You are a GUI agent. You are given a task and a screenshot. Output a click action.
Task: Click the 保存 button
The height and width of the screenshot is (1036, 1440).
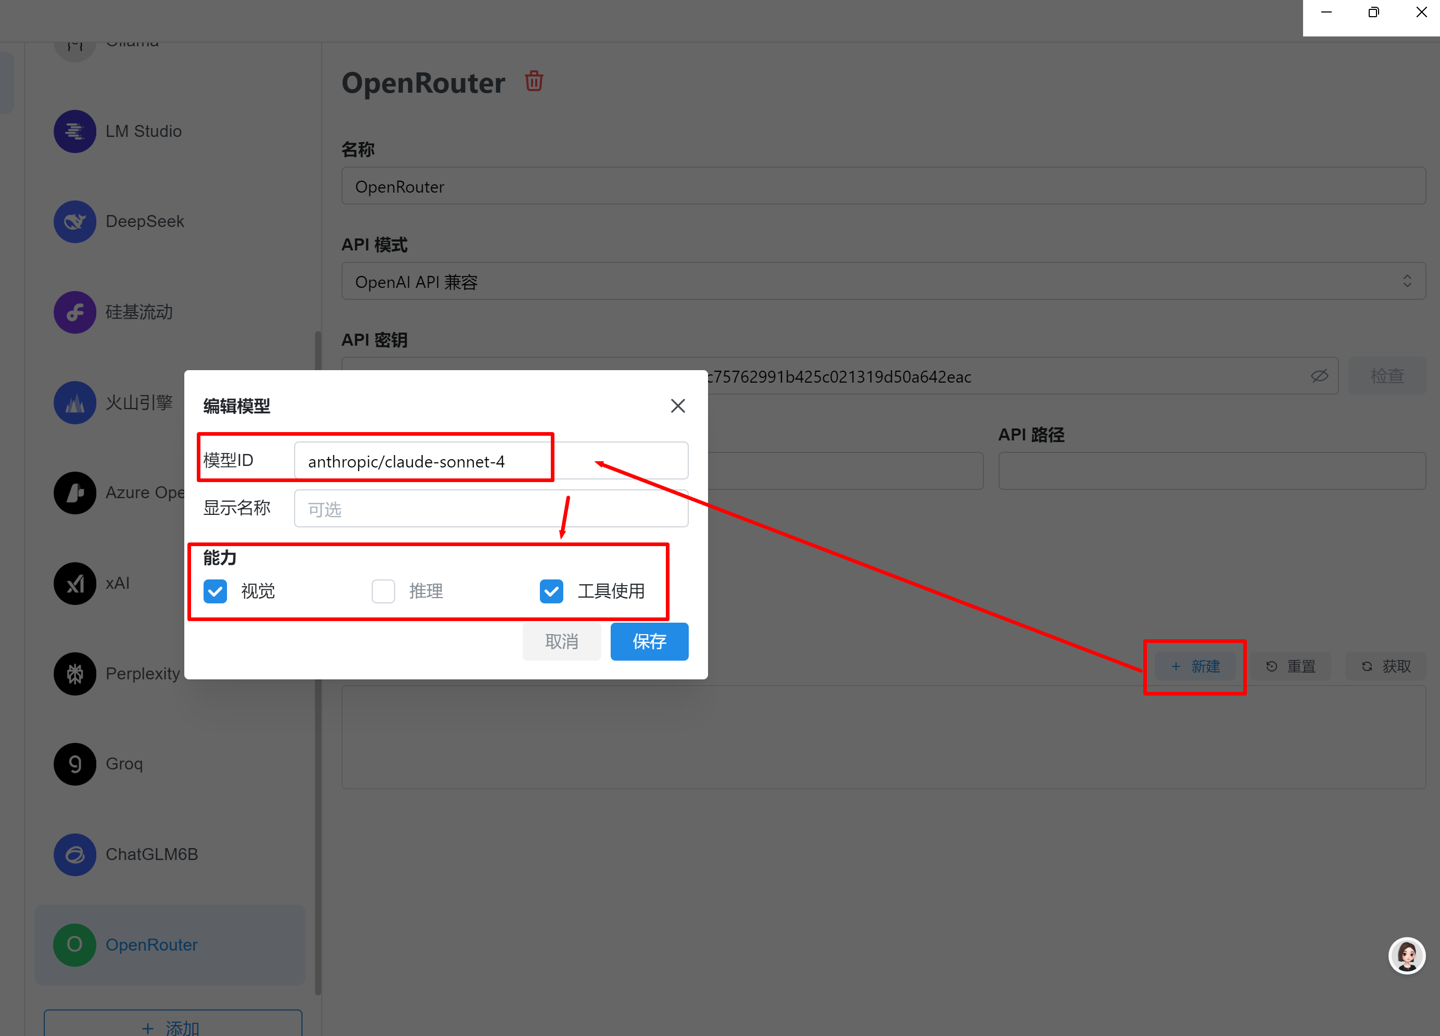(650, 641)
